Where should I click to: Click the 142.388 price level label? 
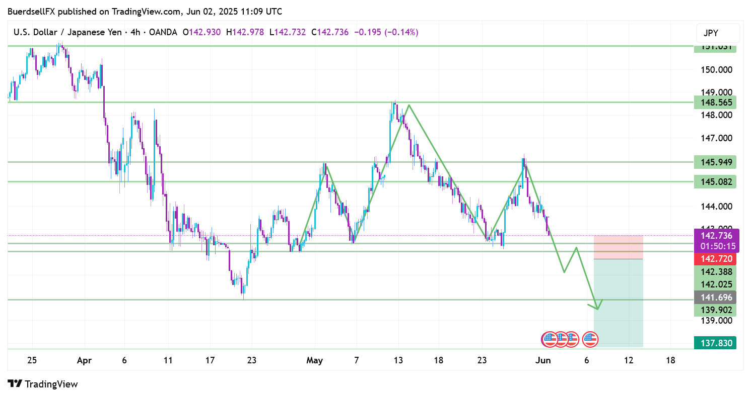[715, 272]
